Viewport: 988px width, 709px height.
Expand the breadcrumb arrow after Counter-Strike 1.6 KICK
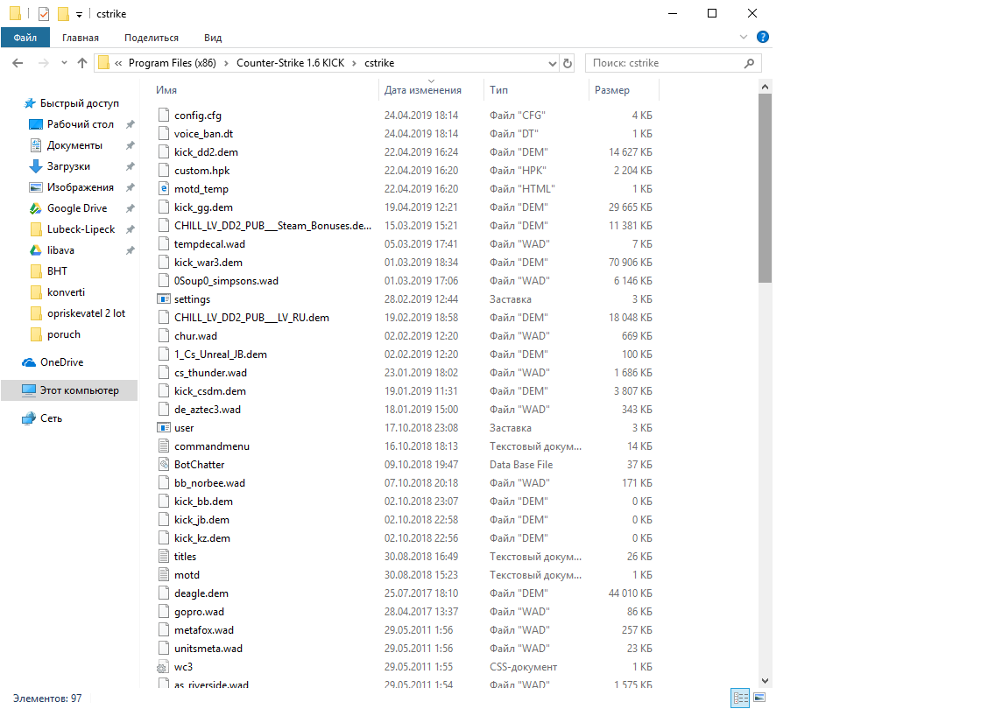(354, 63)
